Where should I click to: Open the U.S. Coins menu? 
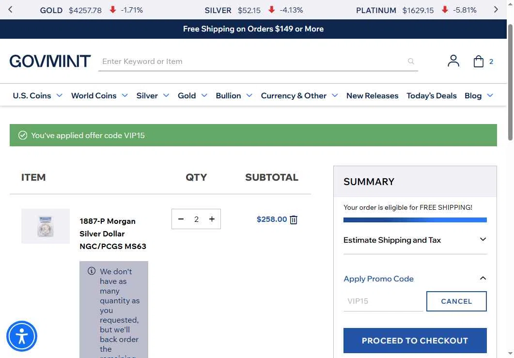(x=32, y=95)
